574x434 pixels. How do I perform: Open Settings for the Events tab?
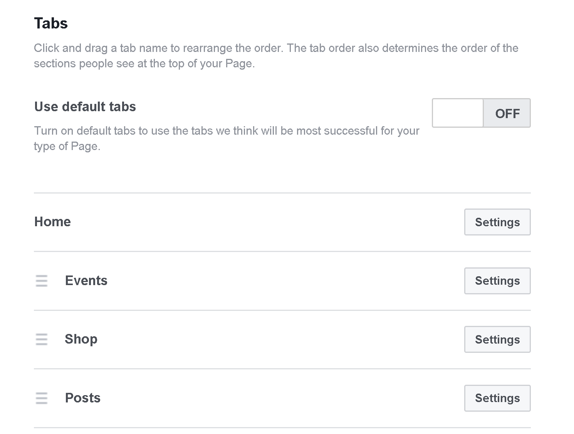[497, 281]
